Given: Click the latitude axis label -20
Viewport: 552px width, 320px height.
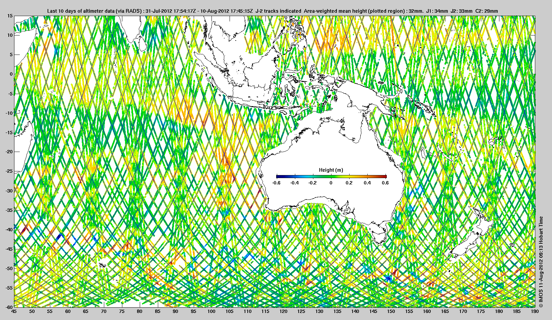Looking at the screenshot, I should (9, 152).
